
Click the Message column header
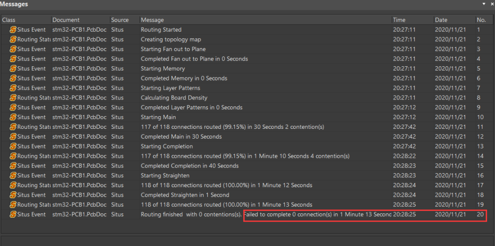coord(266,20)
